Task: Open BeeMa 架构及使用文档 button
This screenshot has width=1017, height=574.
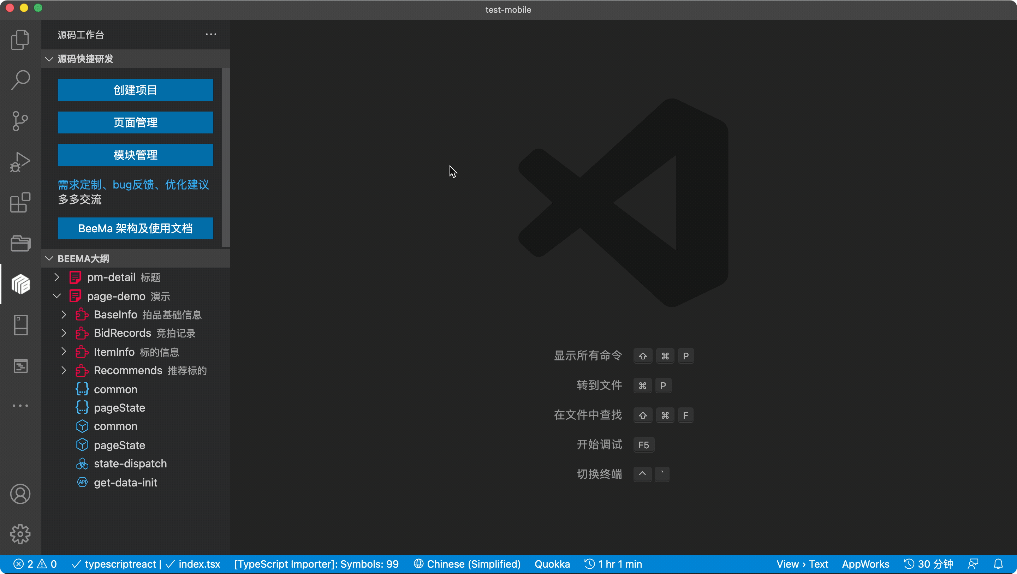Action: [135, 228]
